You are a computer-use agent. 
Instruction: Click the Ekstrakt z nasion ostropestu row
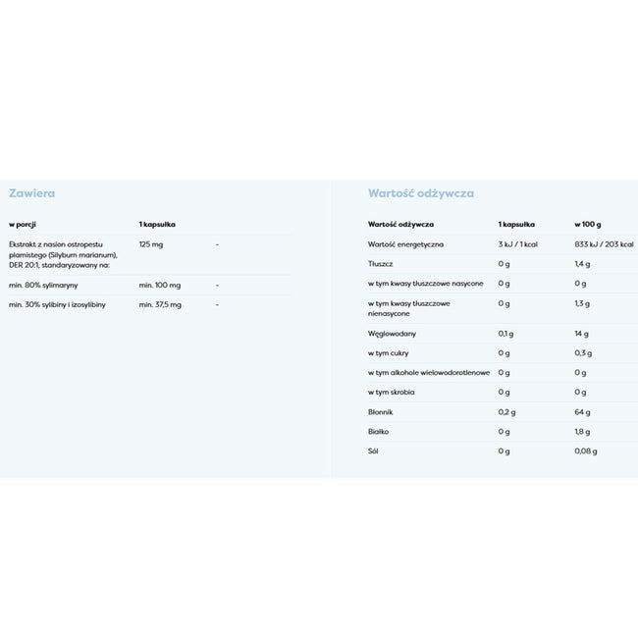tap(150, 255)
